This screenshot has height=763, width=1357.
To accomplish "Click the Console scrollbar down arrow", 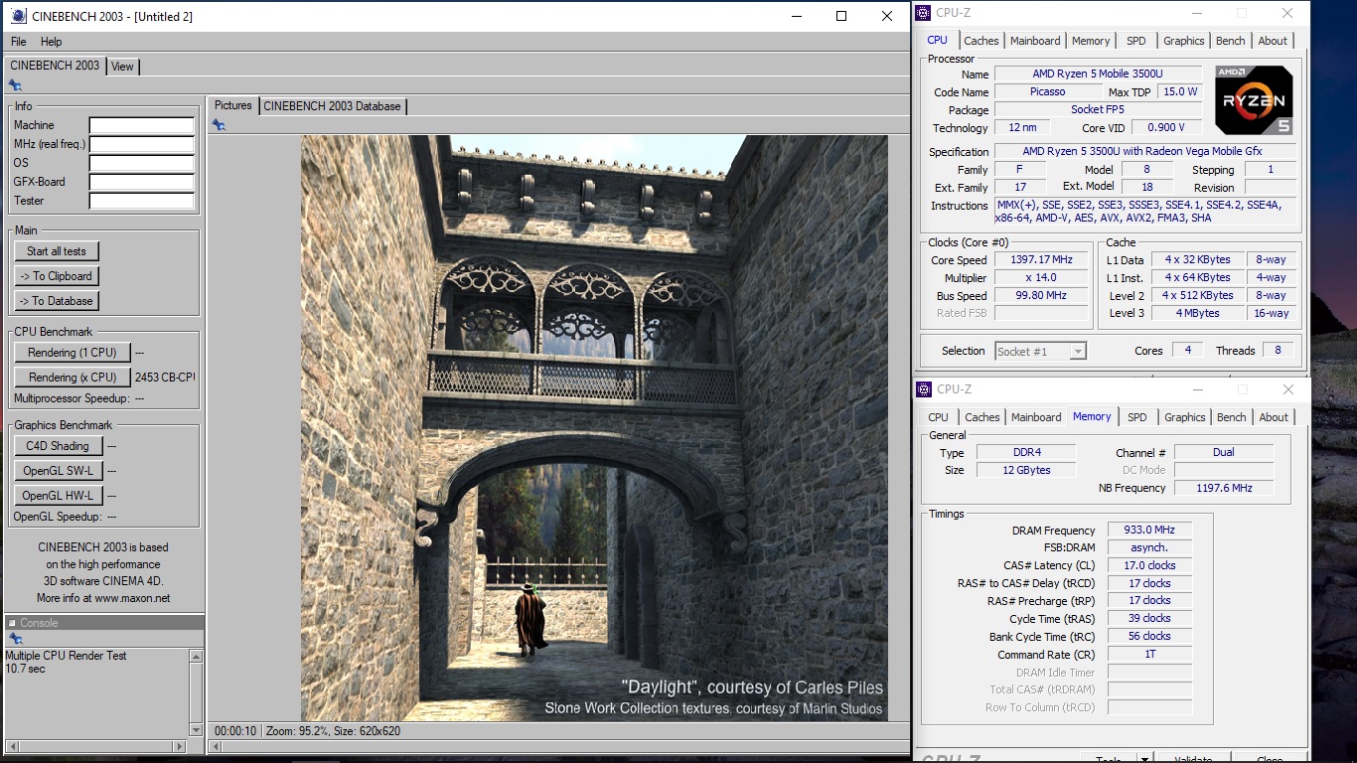I will (196, 730).
